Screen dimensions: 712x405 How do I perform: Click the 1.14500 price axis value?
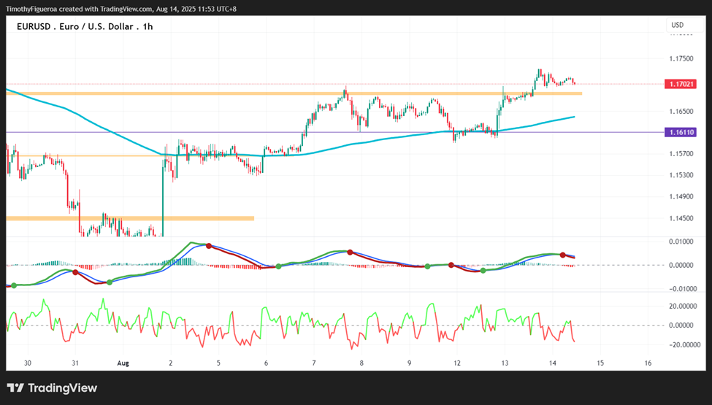(x=681, y=218)
